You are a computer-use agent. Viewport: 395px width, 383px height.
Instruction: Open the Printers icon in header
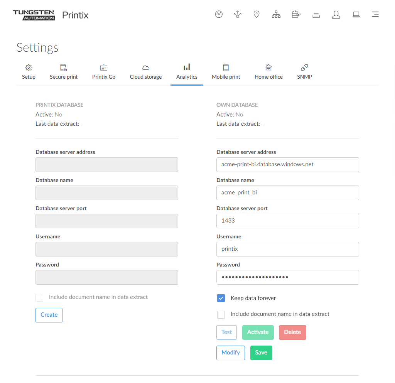[x=296, y=15]
